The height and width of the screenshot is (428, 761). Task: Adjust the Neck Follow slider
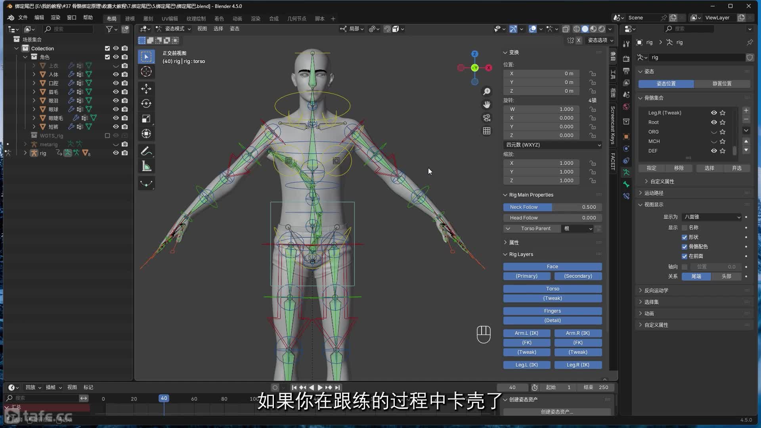(x=553, y=207)
